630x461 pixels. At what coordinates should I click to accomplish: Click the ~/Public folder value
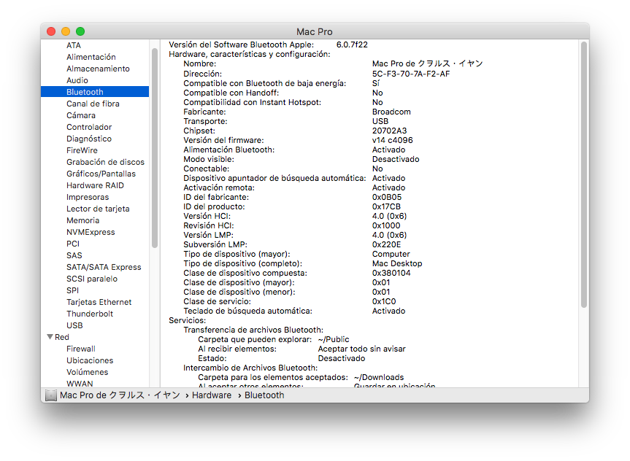(334, 339)
